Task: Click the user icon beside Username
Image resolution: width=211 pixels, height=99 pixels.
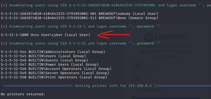Action: click(x=137, y=66)
